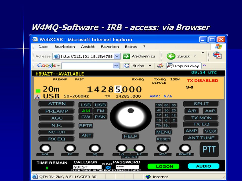Viewport: 242px width, 181px height.
Task: Open the Suche options dropdown arrow
Action: point(150,66)
